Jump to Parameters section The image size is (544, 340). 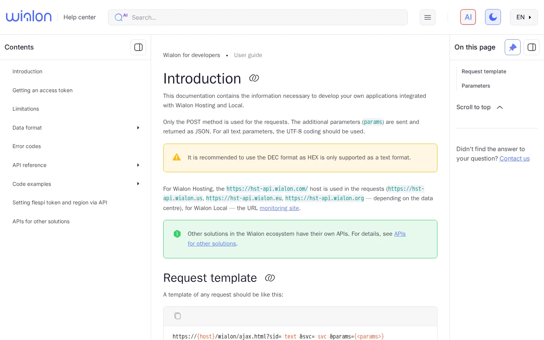(476, 86)
